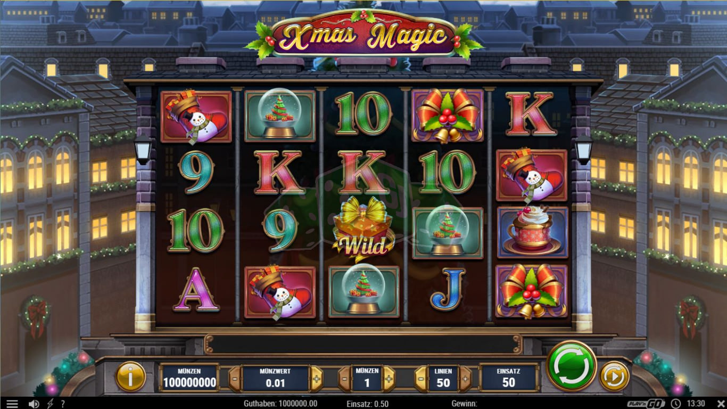Image resolution: width=727 pixels, height=409 pixels.
Task: Click the Play'n GO logo
Action: (646, 404)
